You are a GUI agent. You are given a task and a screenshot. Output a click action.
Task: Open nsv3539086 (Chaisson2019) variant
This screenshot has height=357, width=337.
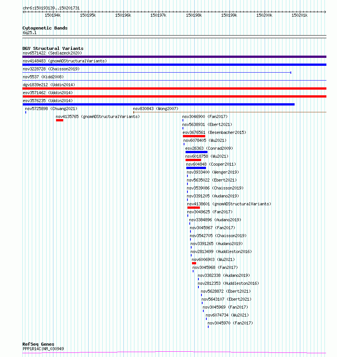pyautogui.click(x=215, y=188)
